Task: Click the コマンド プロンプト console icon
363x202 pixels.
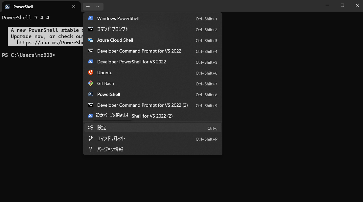Action: coord(91,29)
